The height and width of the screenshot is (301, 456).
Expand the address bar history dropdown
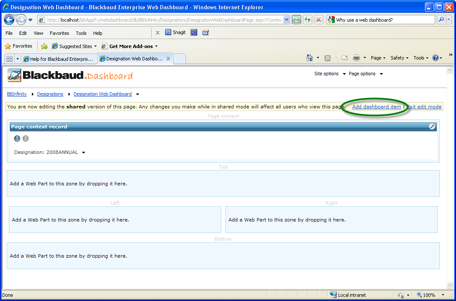[286, 20]
